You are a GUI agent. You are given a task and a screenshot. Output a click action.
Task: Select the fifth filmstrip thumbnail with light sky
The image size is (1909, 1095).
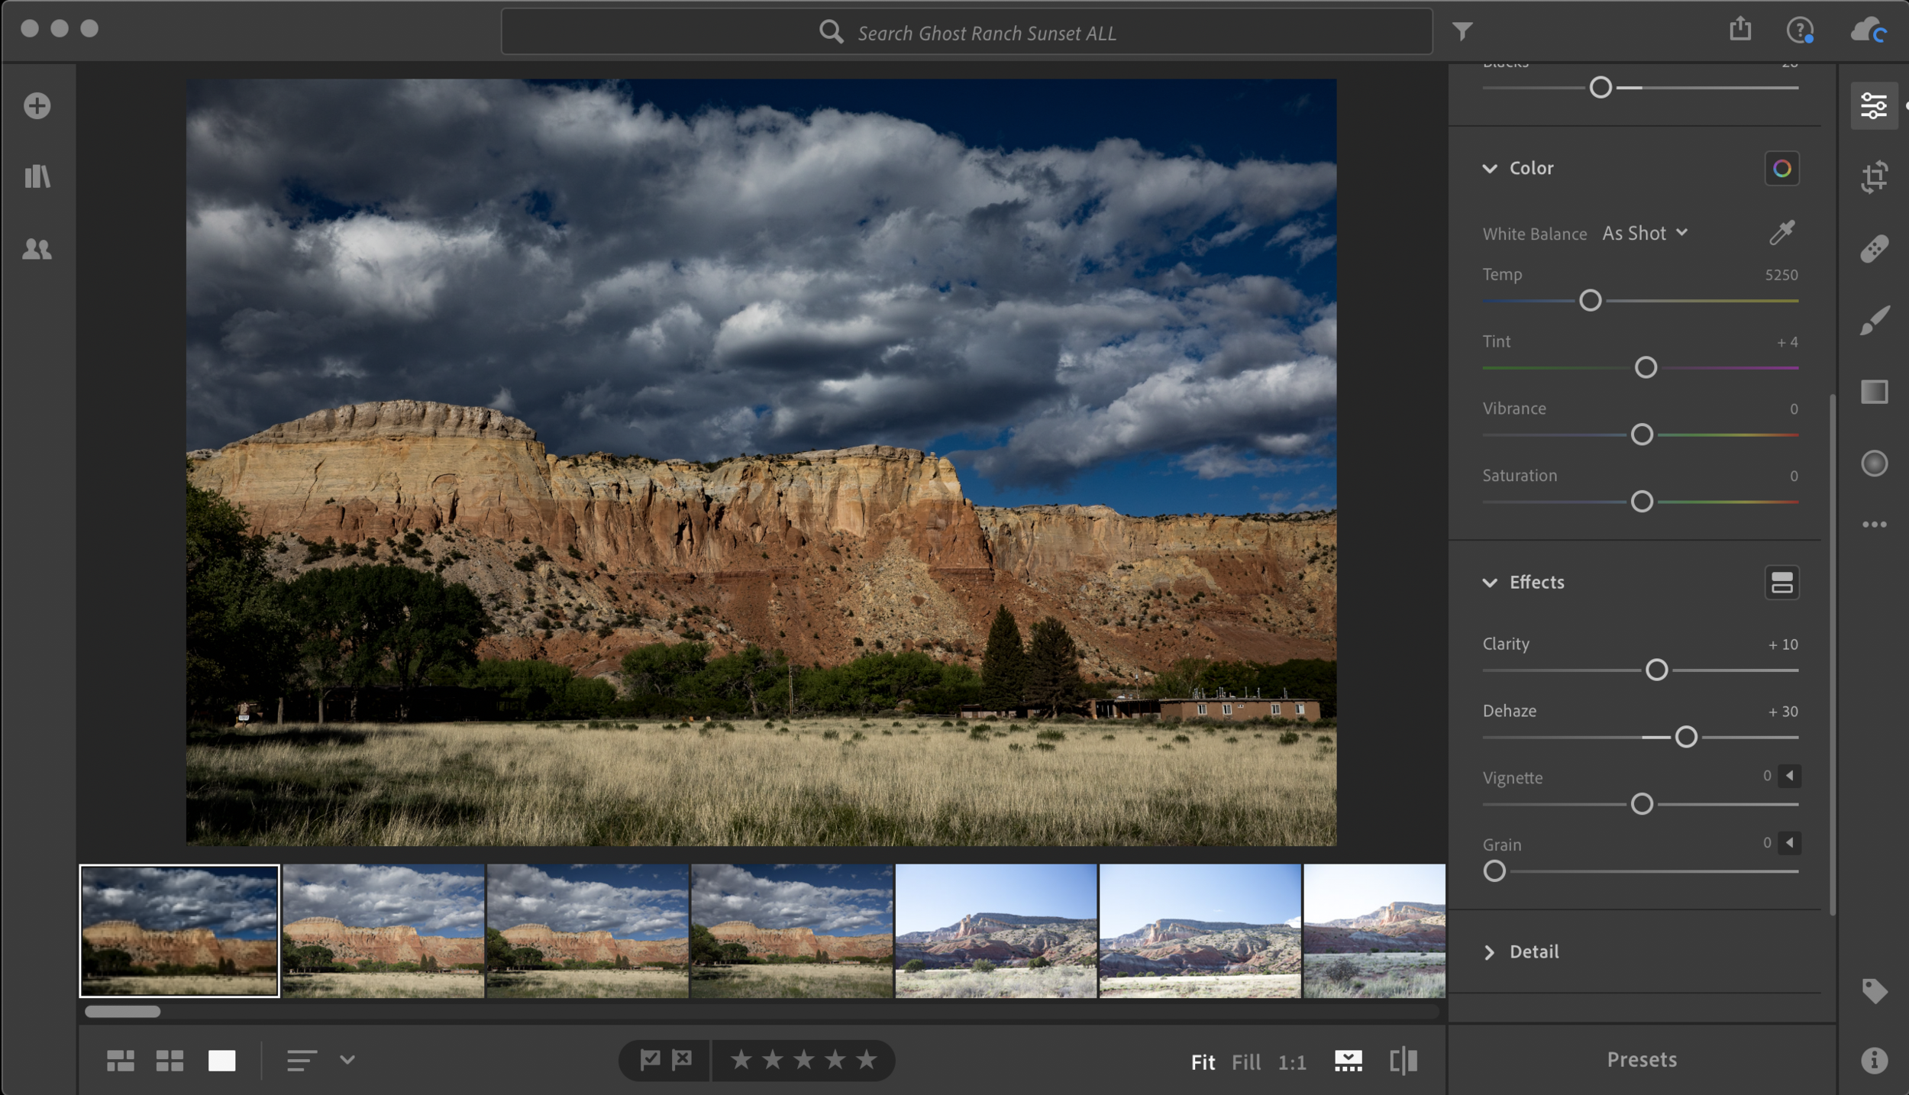[x=996, y=931]
